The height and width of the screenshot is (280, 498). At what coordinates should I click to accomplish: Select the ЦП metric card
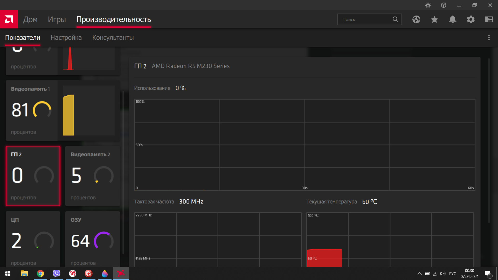(33, 239)
